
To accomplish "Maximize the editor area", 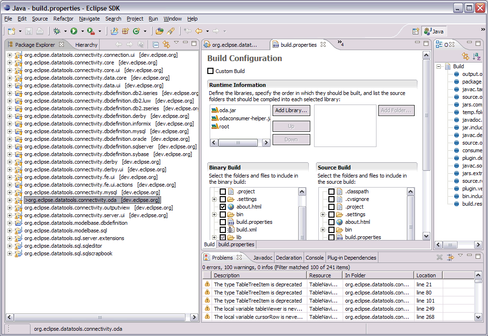I will 426,43.
